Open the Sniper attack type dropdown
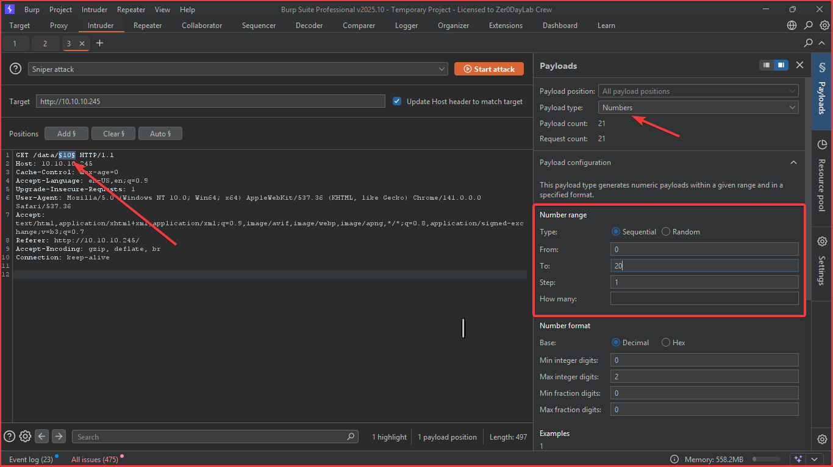Screen dimensions: 833x467 [x=238, y=69]
